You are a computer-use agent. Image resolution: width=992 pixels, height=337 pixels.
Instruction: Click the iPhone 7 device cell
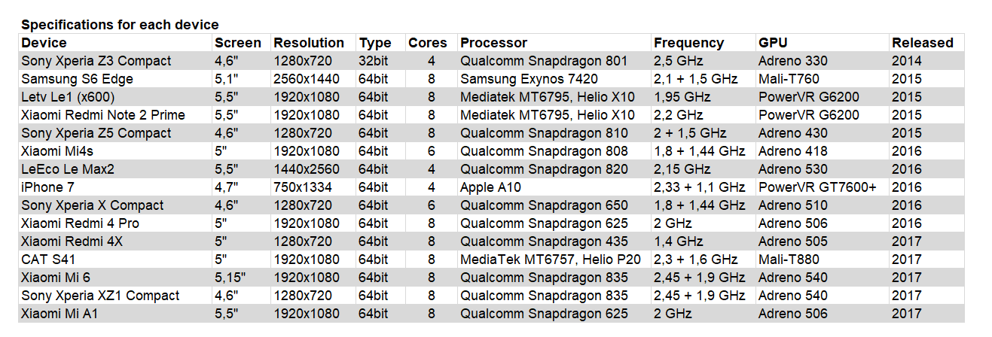tap(115, 187)
